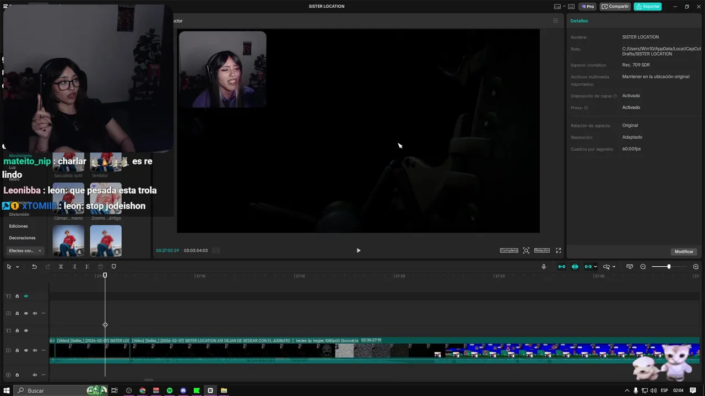Open linkage options dropdown arrow
Screen dimensions: 705x396
pos(595,267)
